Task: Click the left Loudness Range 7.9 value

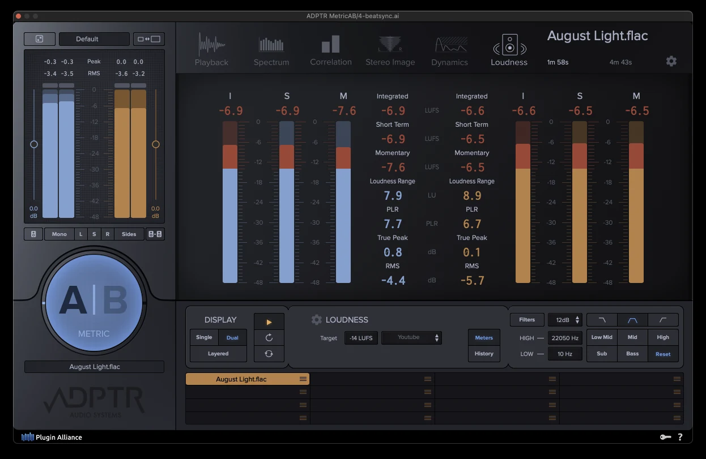Action: (393, 196)
